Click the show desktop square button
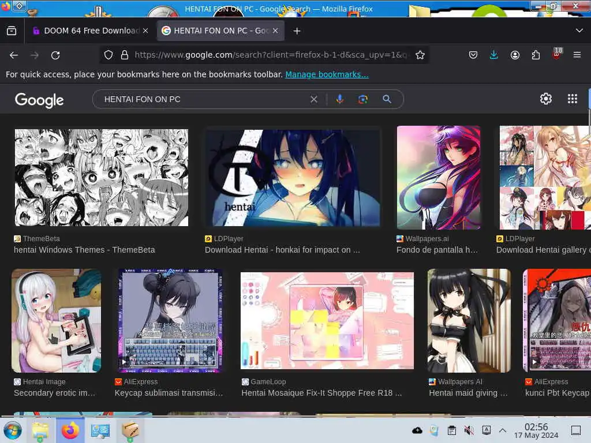591x443 pixels. (576, 430)
